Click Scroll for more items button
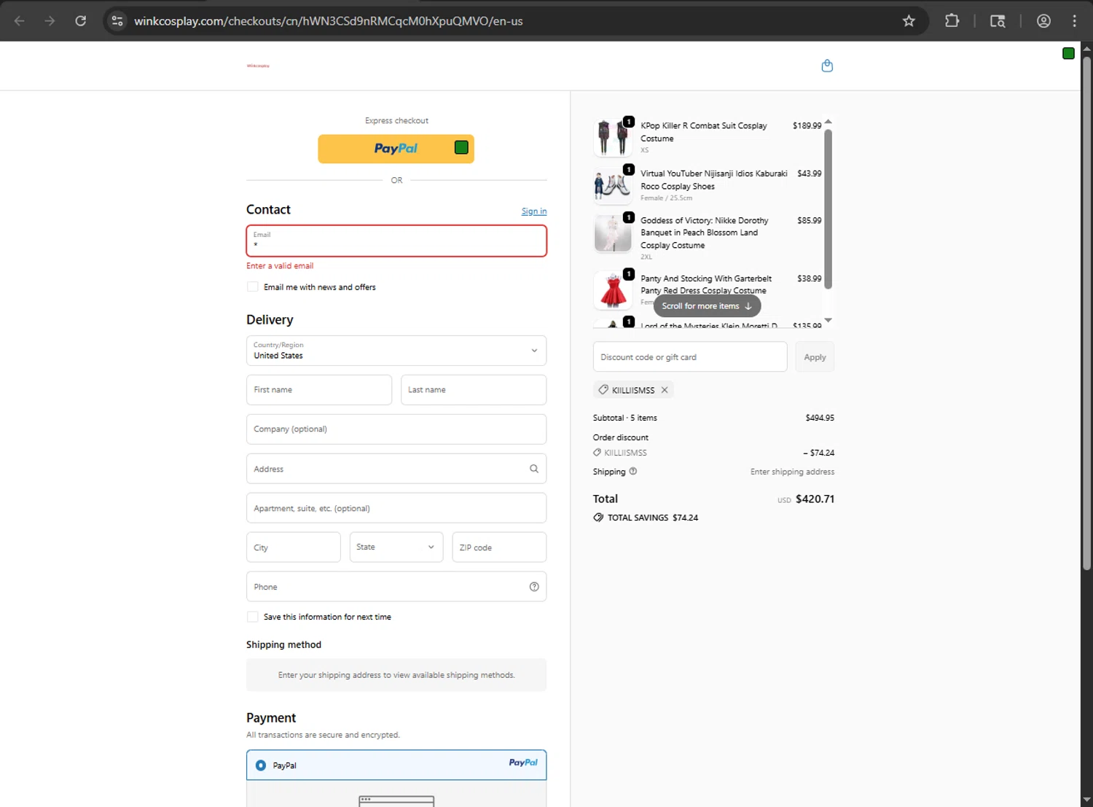Image resolution: width=1093 pixels, height=807 pixels. (x=707, y=306)
